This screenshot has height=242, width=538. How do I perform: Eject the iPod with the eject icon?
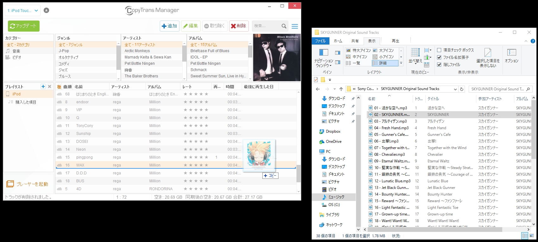[x=47, y=10]
